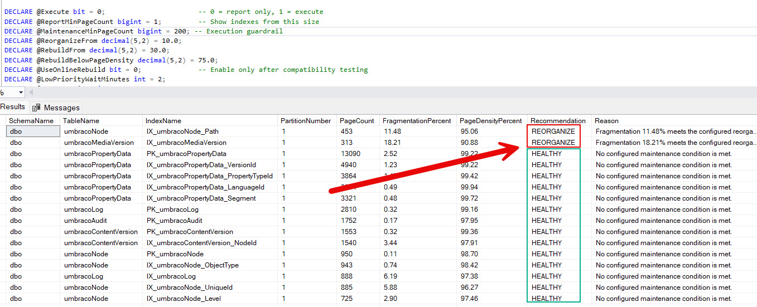Screen dimensions: 757x307
Task: Select the PK_umbracoNode cell
Action: (x=210, y=254)
